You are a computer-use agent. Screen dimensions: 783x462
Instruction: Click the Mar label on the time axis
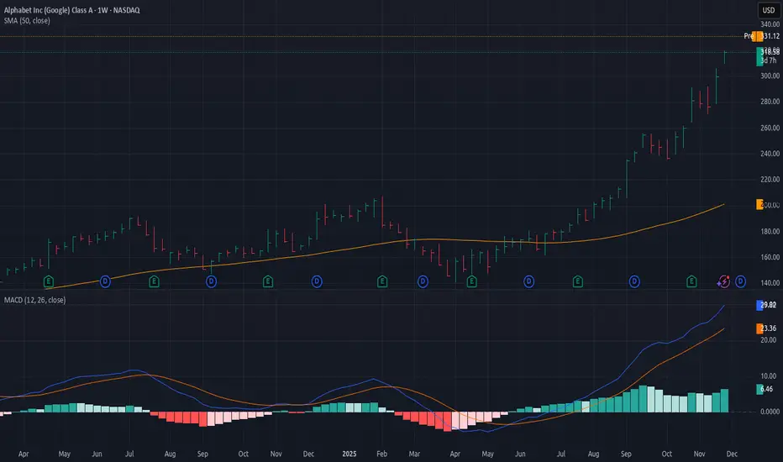pos(414,454)
